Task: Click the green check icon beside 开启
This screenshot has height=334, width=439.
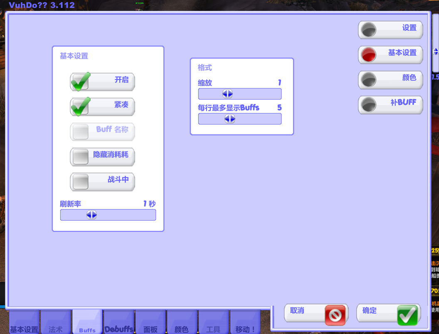Action: point(81,82)
